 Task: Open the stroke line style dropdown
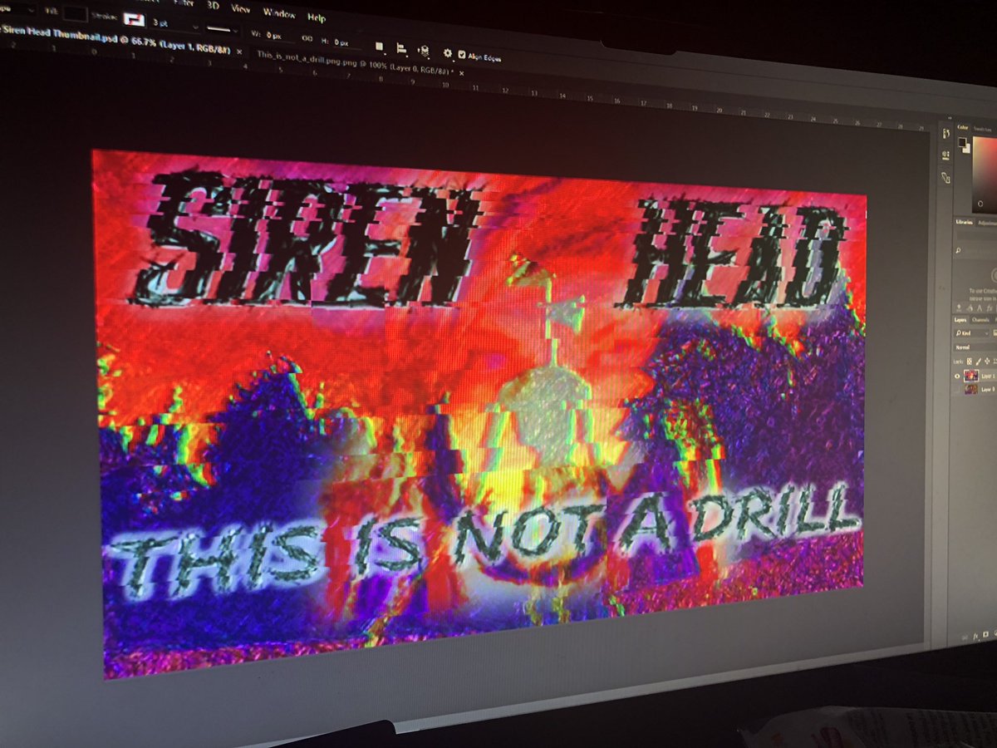click(x=222, y=30)
